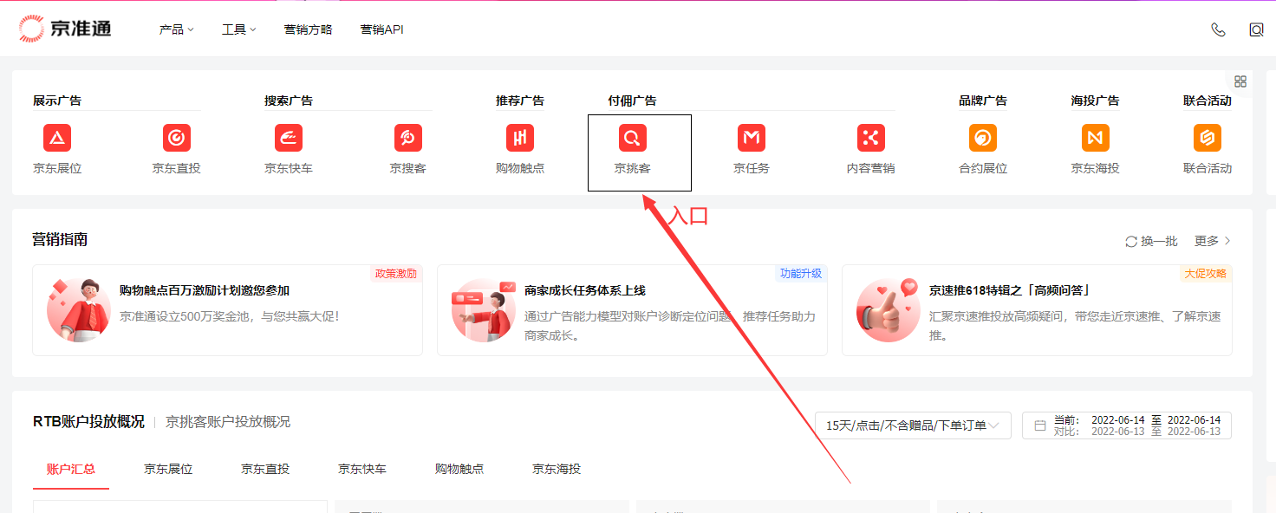Switch to 京东展位 tab in account overview
1276x513 pixels.
tap(168, 469)
